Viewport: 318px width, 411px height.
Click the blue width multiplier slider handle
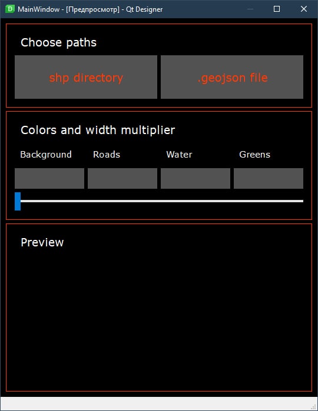[x=18, y=201]
